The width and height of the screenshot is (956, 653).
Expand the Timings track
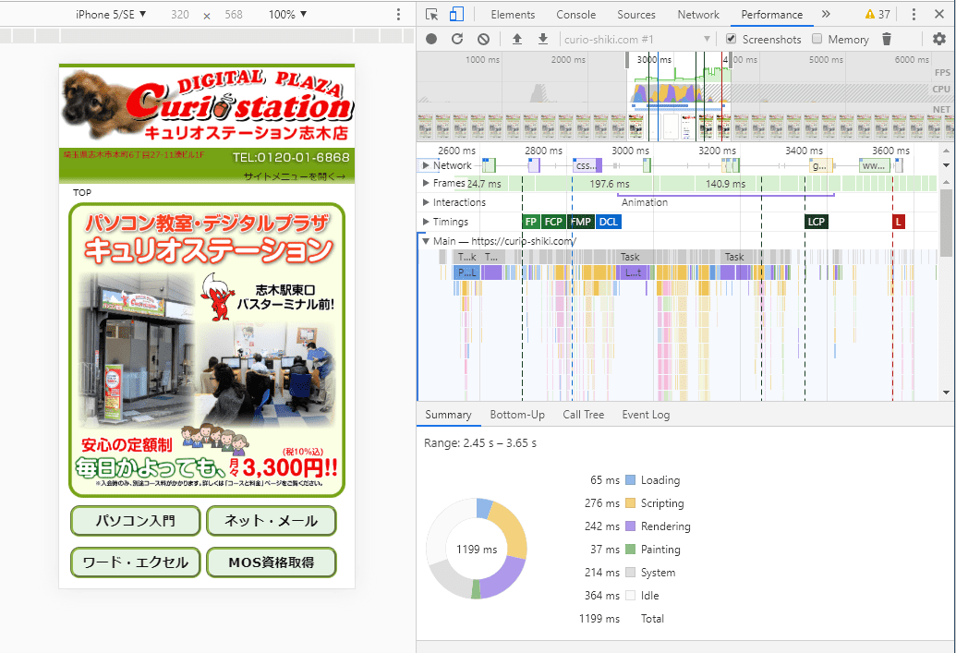(426, 222)
